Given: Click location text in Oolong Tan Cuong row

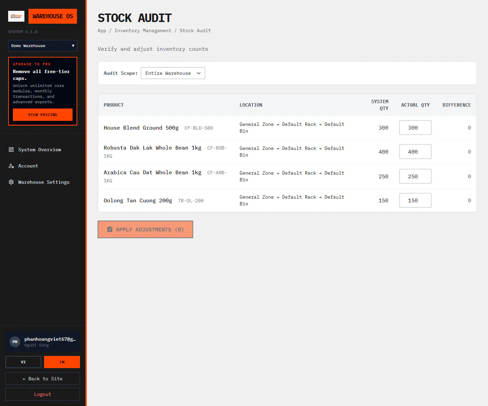Looking at the screenshot, I should pyautogui.click(x=292, y=200).
